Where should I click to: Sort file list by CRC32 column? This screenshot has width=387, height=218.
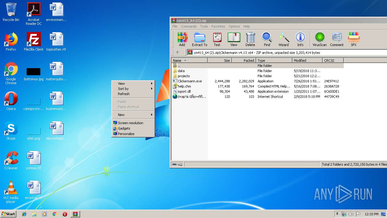click(x=333, y=61)
